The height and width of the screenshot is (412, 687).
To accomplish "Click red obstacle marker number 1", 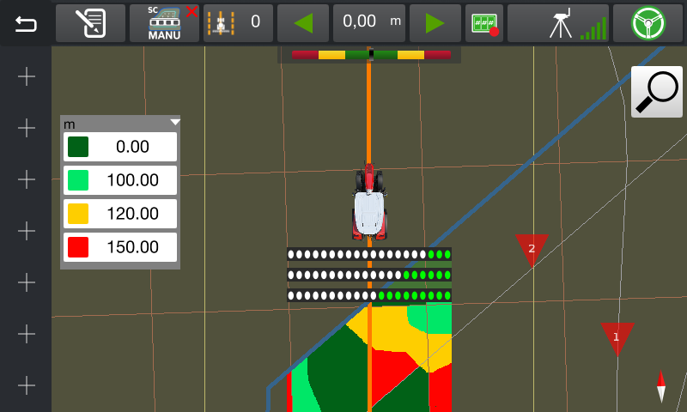I will 616,336.
